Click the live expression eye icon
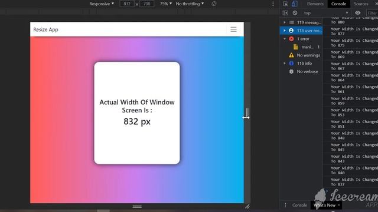 (x=358, y=13)
